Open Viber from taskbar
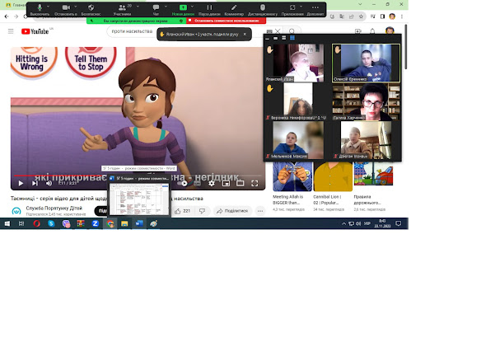Image resolution: width=495 pixels, height=342 pixels. pos(66,224)
